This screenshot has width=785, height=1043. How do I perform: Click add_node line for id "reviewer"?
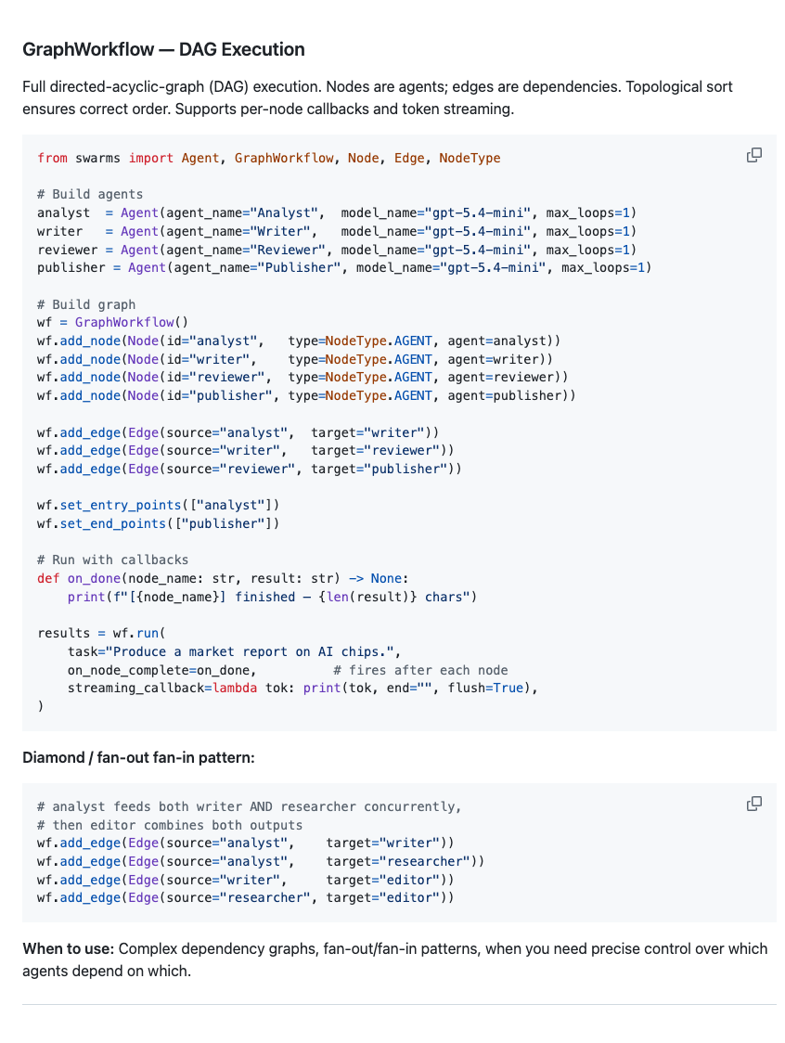302,377
